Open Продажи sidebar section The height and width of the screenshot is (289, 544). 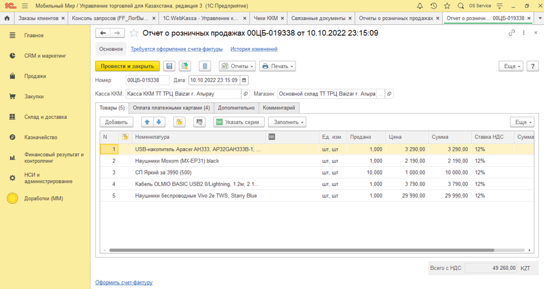coord(35,76)
